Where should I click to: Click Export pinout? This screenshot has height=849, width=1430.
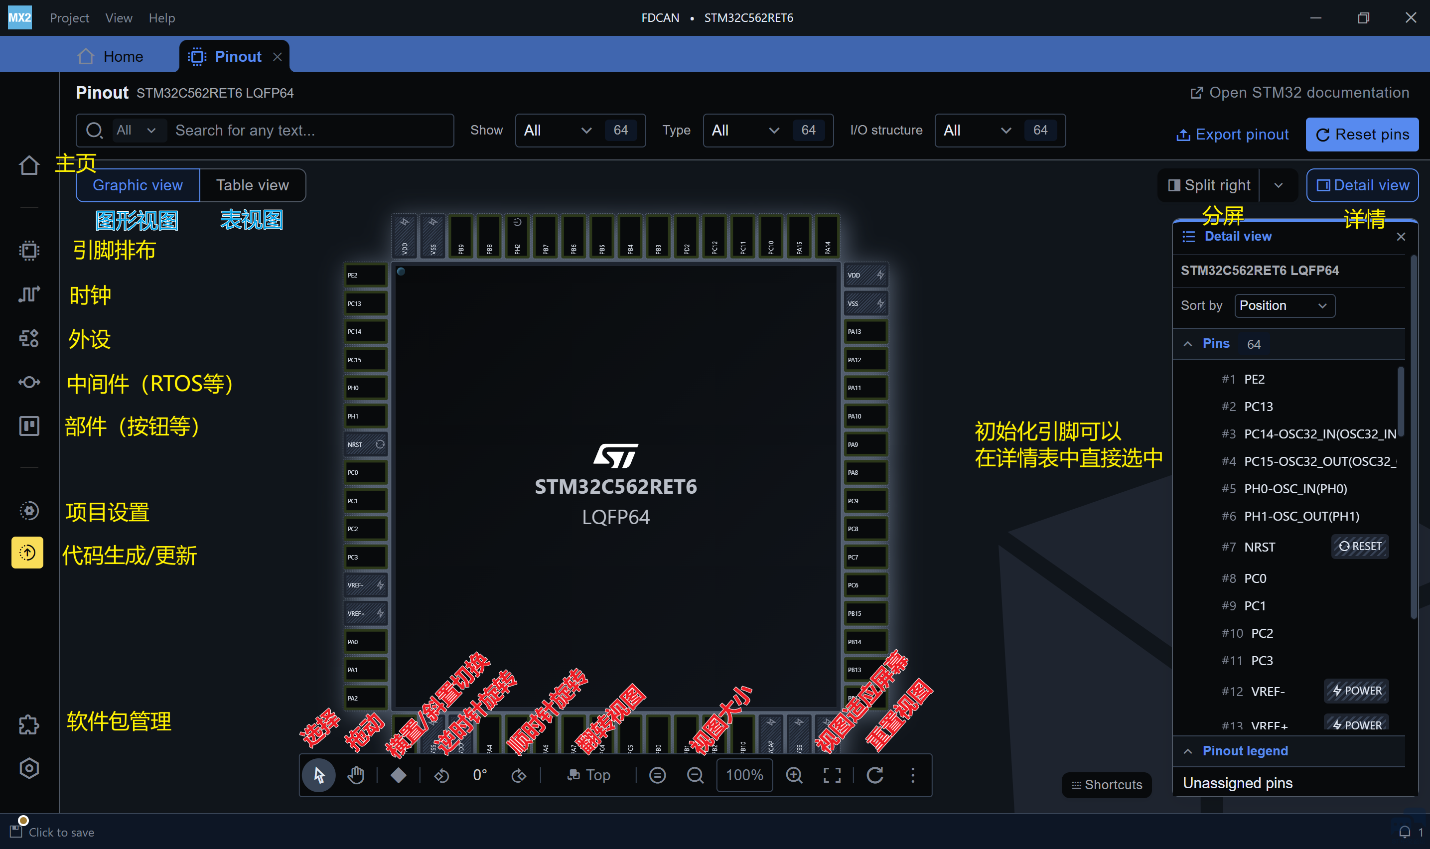[1232, 135]
